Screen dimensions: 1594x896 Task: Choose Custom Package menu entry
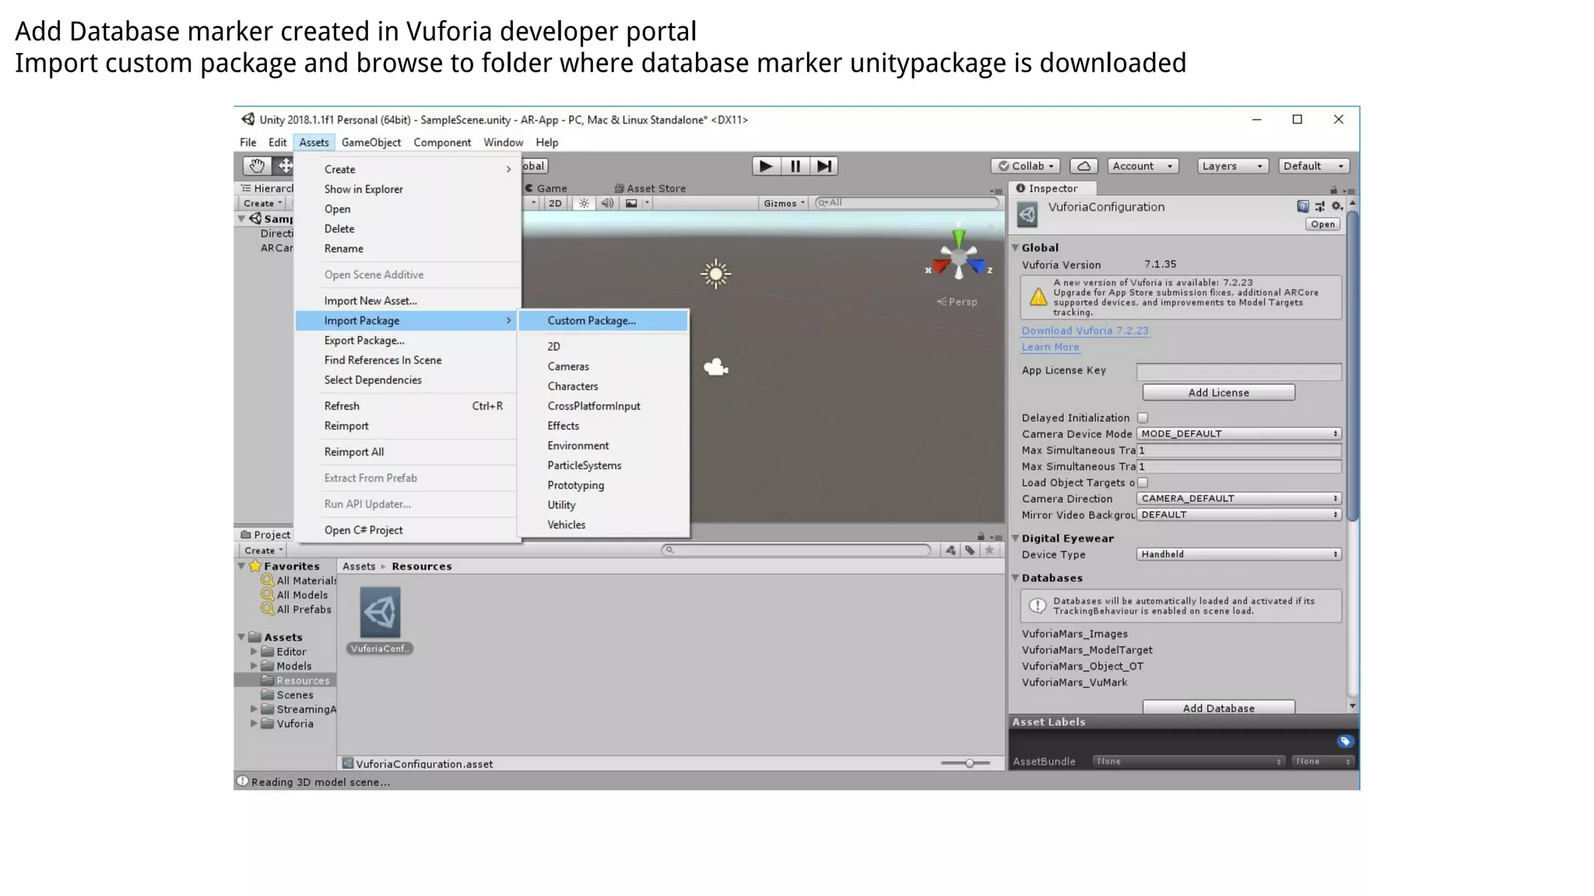coord(603,320)
